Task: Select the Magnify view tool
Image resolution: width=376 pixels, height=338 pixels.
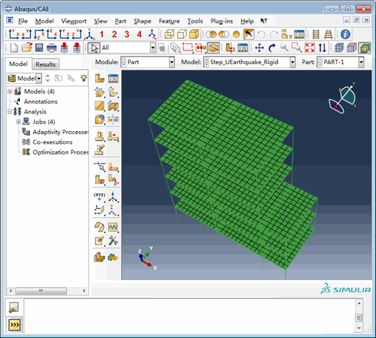Action: point(284,48)
